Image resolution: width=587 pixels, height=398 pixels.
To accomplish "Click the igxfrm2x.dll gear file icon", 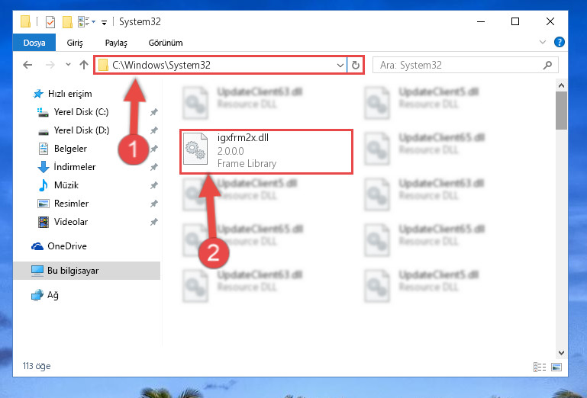I will (195, 149).
